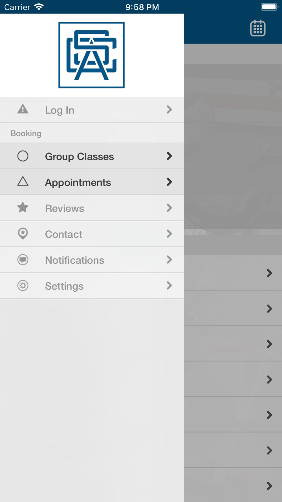Click Settings row chevron arrow
The width and height of the screenshot is (282, 502).
click(x=169, y=286)
